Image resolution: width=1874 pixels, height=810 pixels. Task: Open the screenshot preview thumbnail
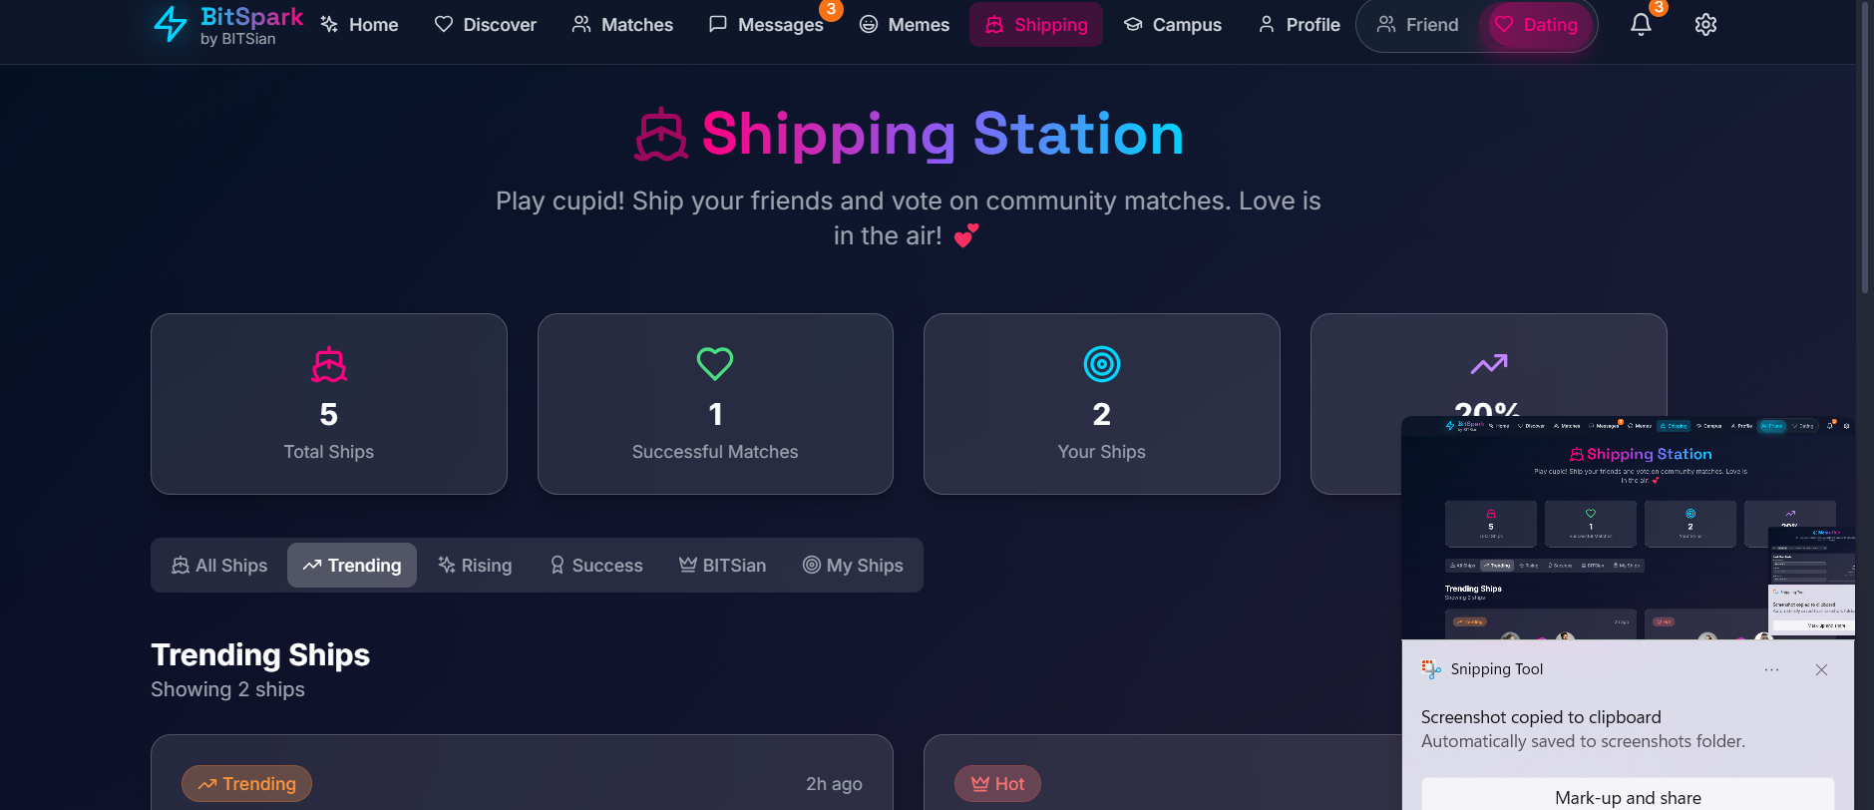tap(1628, 528)
